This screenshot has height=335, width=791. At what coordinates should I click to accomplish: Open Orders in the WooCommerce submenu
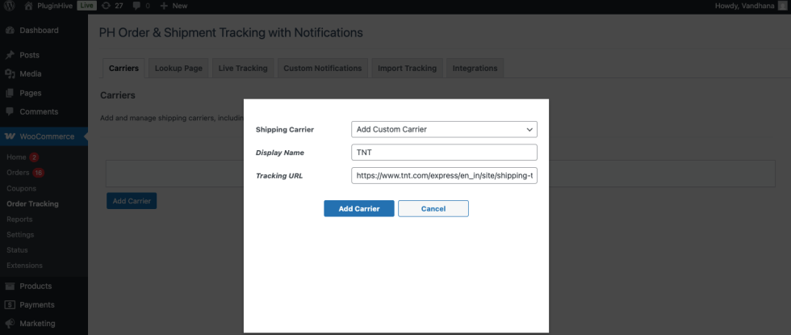point(18,172)
